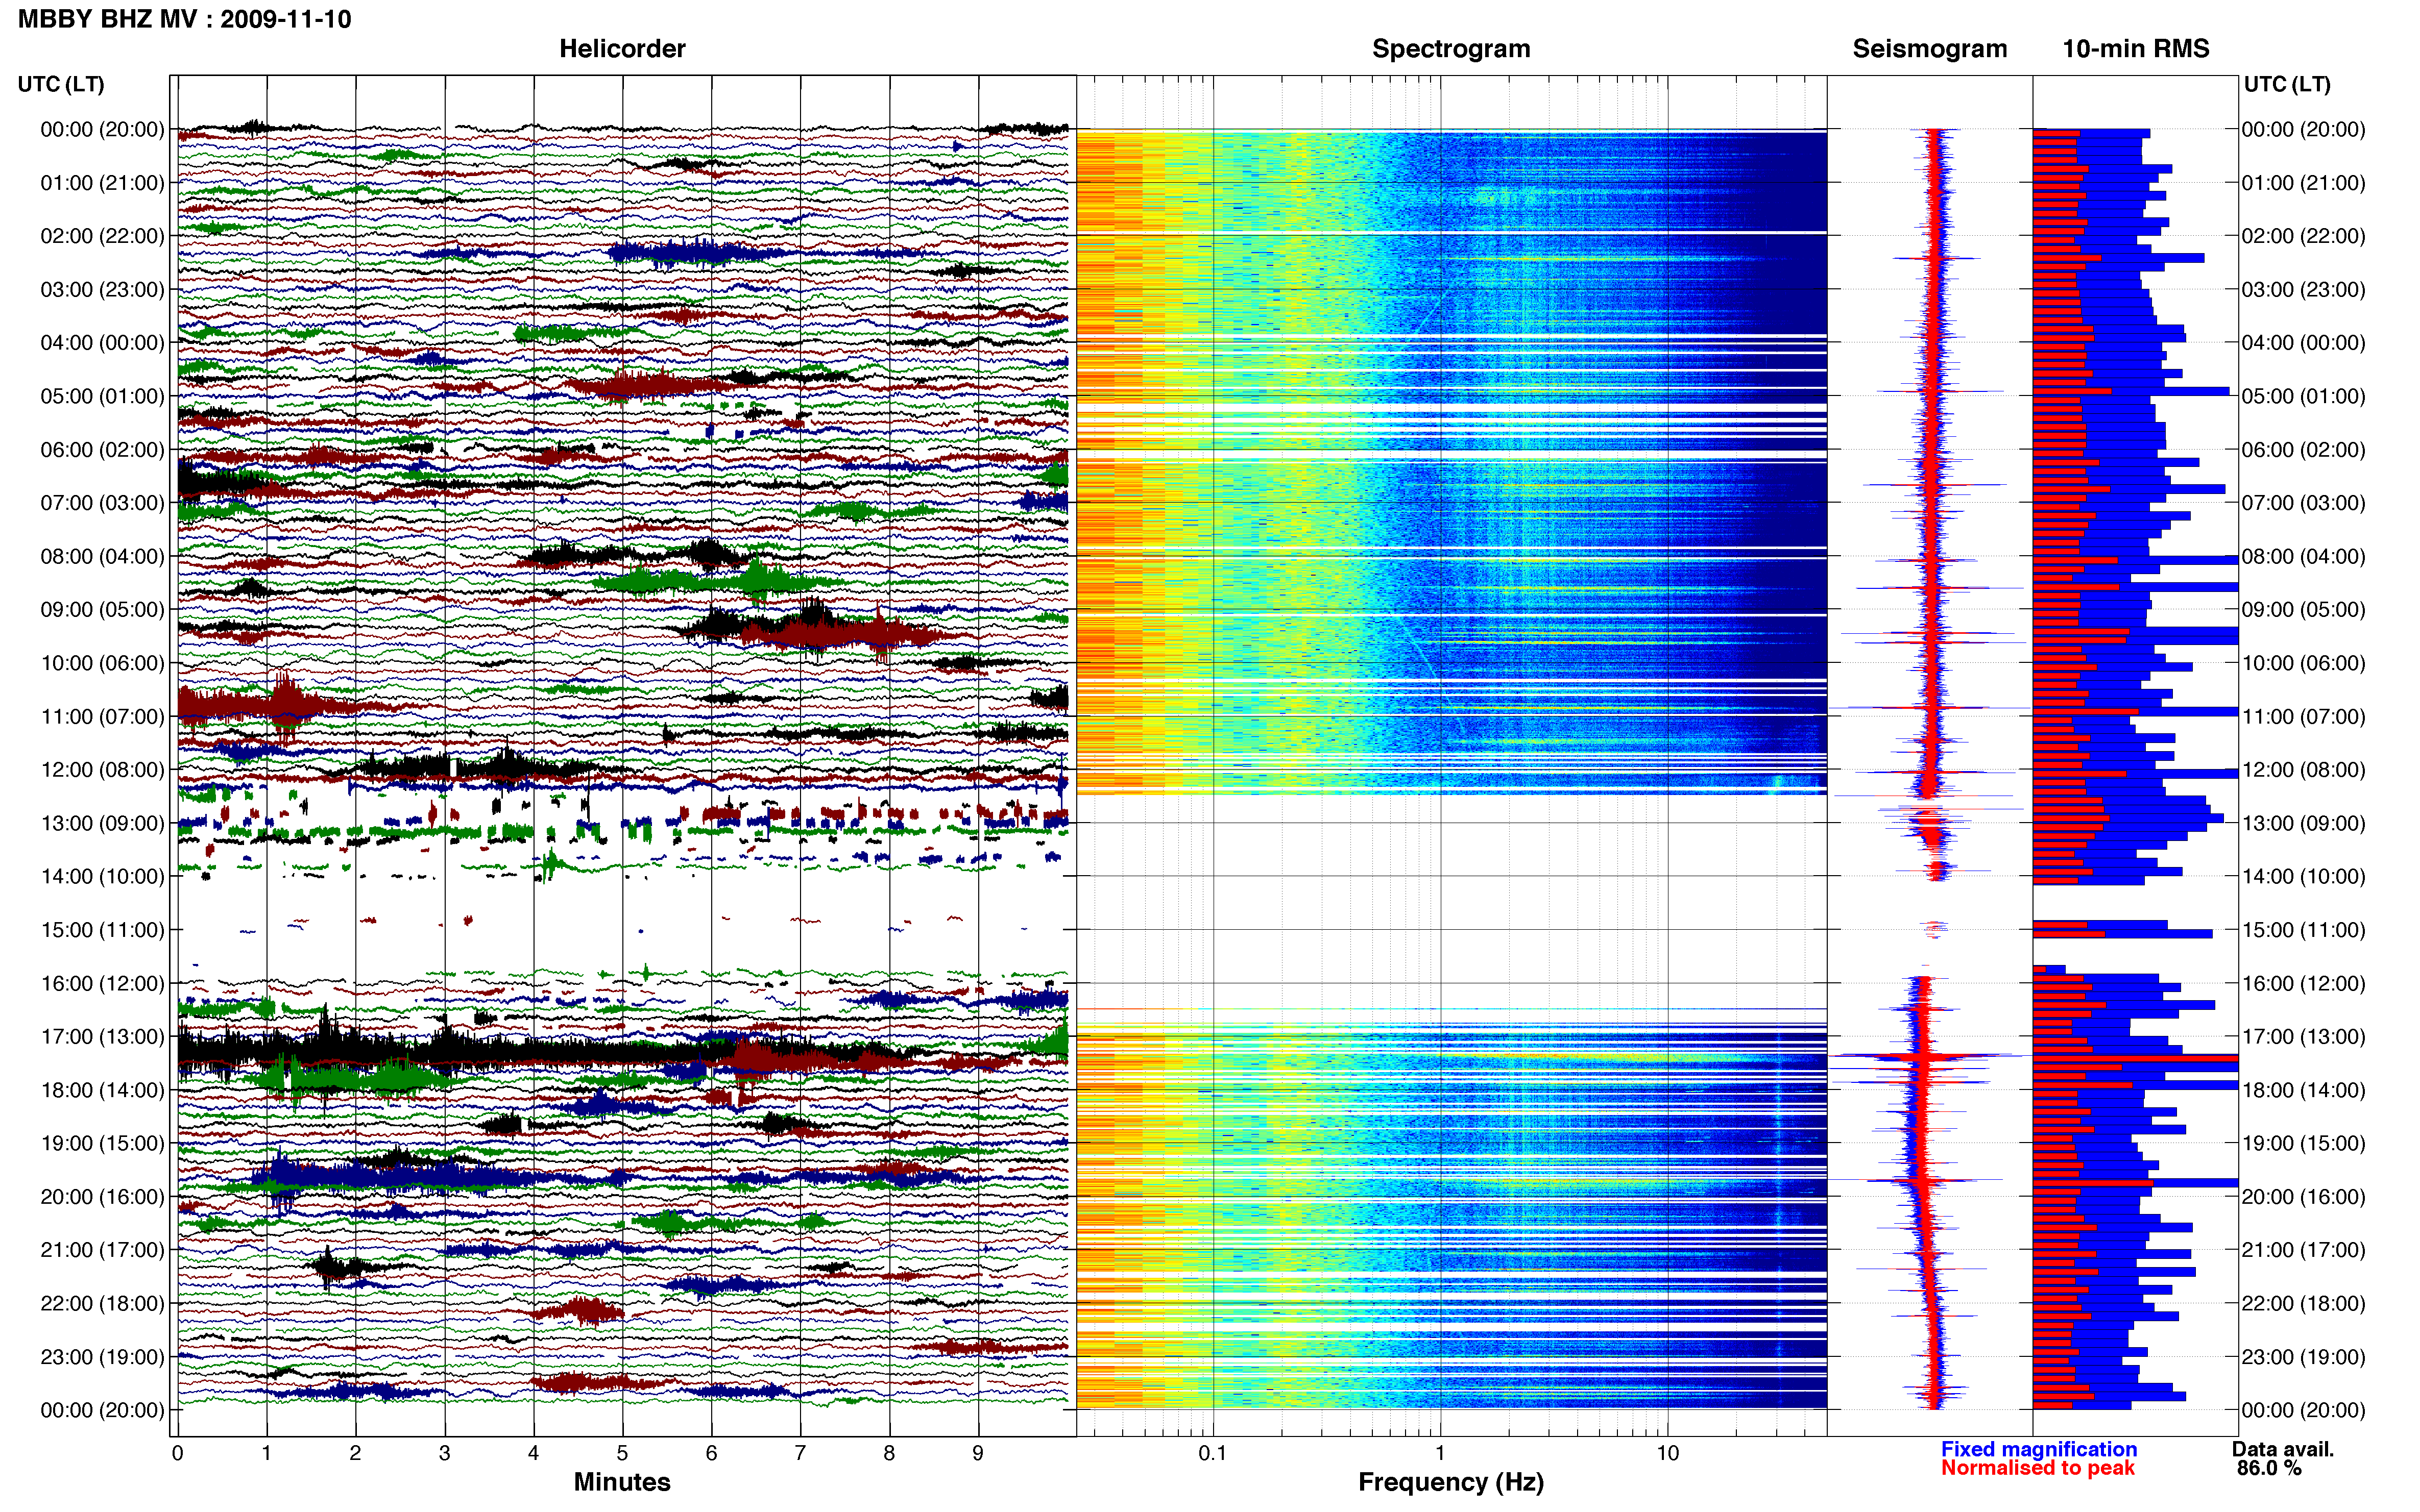Select '20:00 (16:00)' on the left time axis

pos(102,1196)
